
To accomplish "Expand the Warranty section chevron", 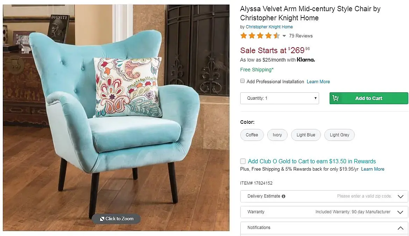I will pos(400,212).
